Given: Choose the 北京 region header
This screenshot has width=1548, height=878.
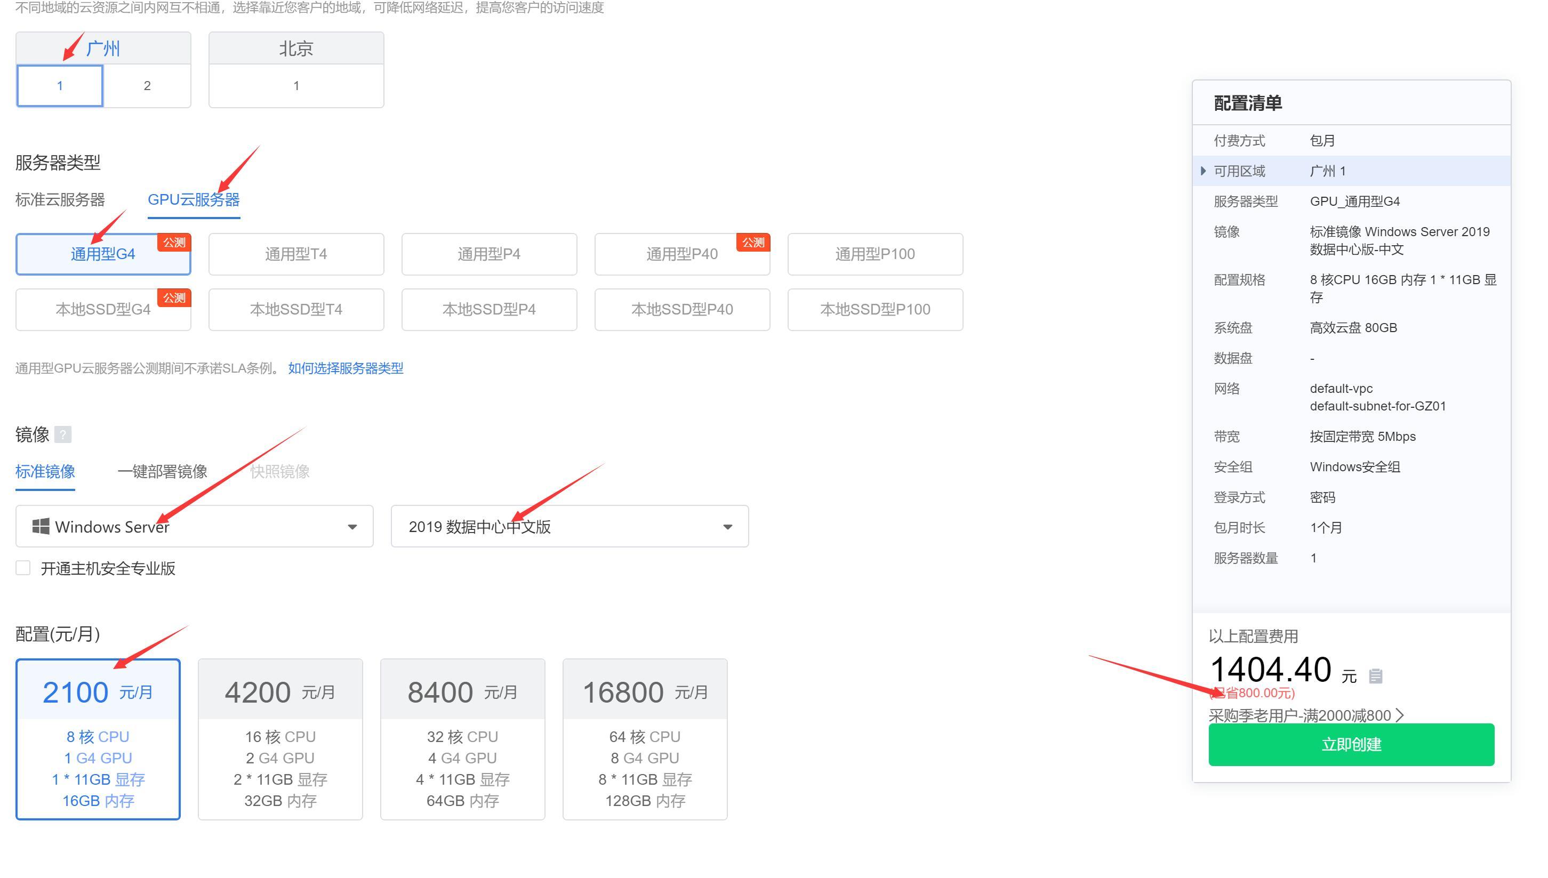Looking at the screenshot, I should coord(296,48).
